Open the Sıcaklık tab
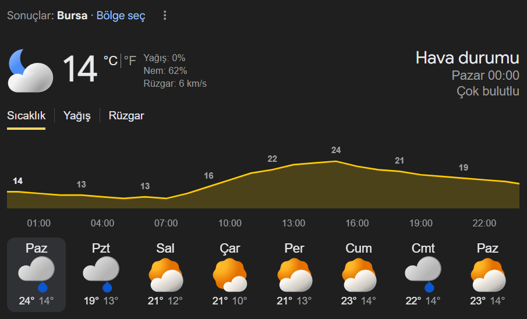This screenshot has width=527, height=319. click(x=26, y=116)
